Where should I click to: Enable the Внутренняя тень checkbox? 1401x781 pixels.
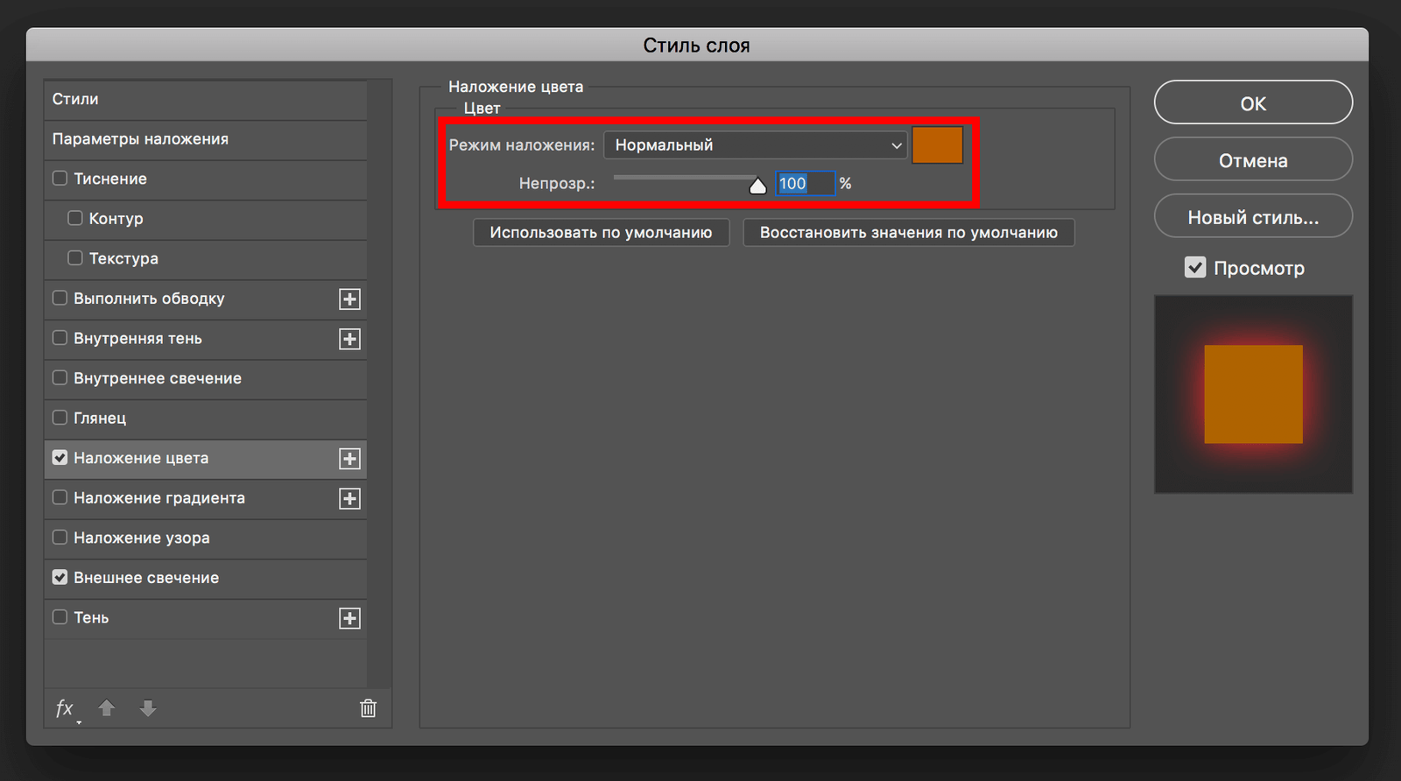(60, 337)
